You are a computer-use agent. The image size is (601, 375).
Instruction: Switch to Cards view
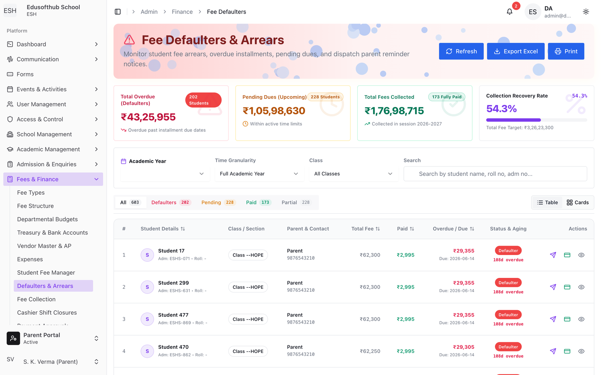578,202
